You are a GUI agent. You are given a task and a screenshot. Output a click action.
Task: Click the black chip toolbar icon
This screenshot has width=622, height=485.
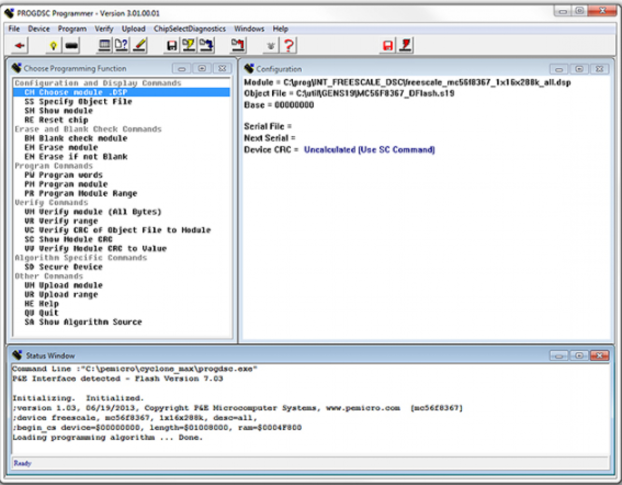(x=72, y=46)
